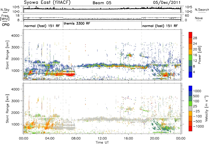Click the red top segment of the power colorbar

pyautogui.click(x=190, y=35)
